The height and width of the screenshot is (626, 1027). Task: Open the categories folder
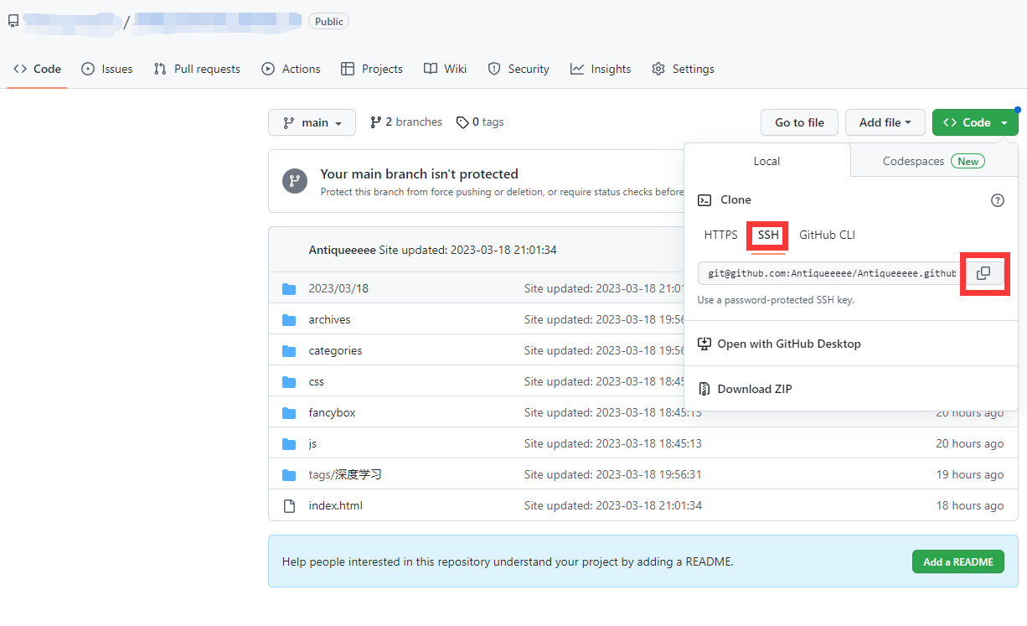point(335,351)
